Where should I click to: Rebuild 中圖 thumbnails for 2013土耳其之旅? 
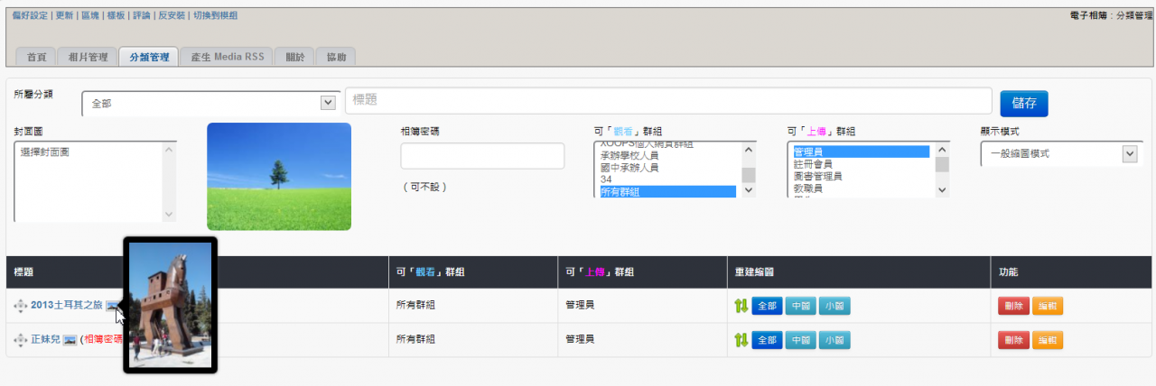799,306
